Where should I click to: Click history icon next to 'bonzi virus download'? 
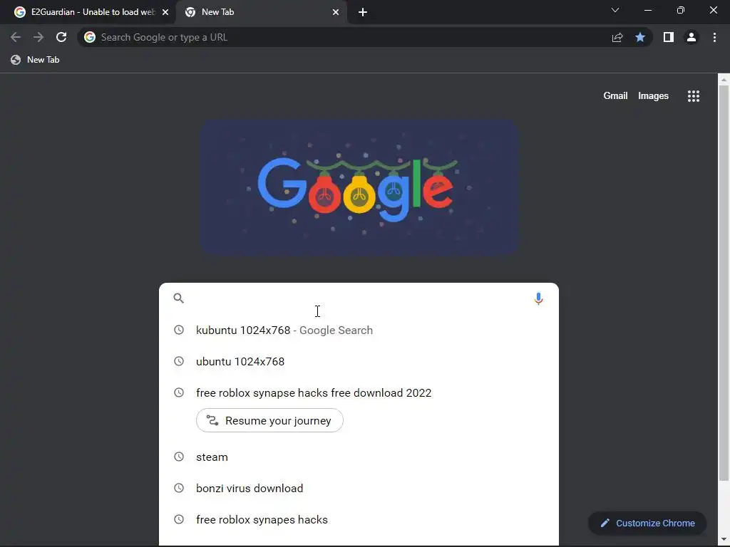click(x=179, y=488)
